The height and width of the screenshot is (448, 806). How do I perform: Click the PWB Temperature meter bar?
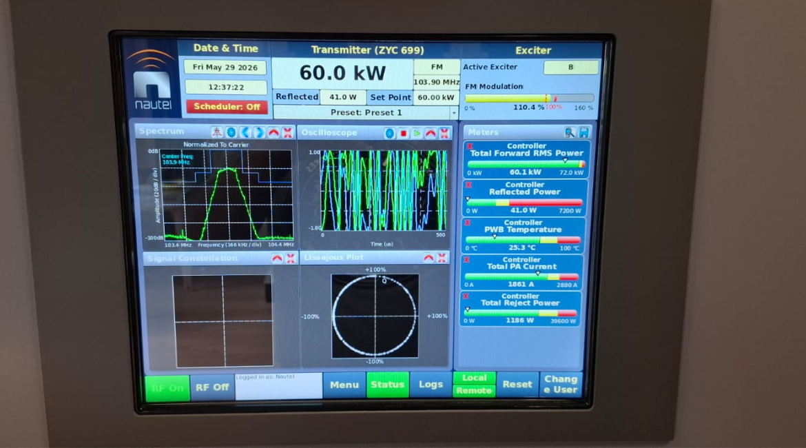pyautogui.click(x=522, y=241)
